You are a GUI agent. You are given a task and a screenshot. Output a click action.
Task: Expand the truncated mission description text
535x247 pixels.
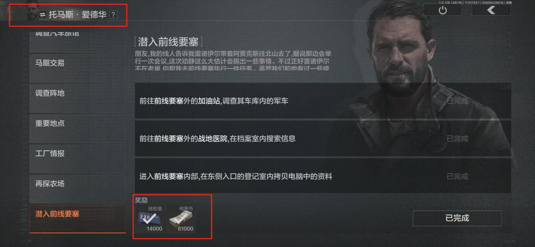(x=233, y=61)
